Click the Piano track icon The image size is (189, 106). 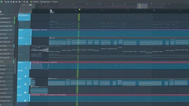pyautogui.click(x=25, y=84)
